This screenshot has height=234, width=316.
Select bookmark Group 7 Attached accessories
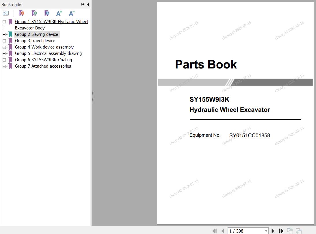click(43, 66)
